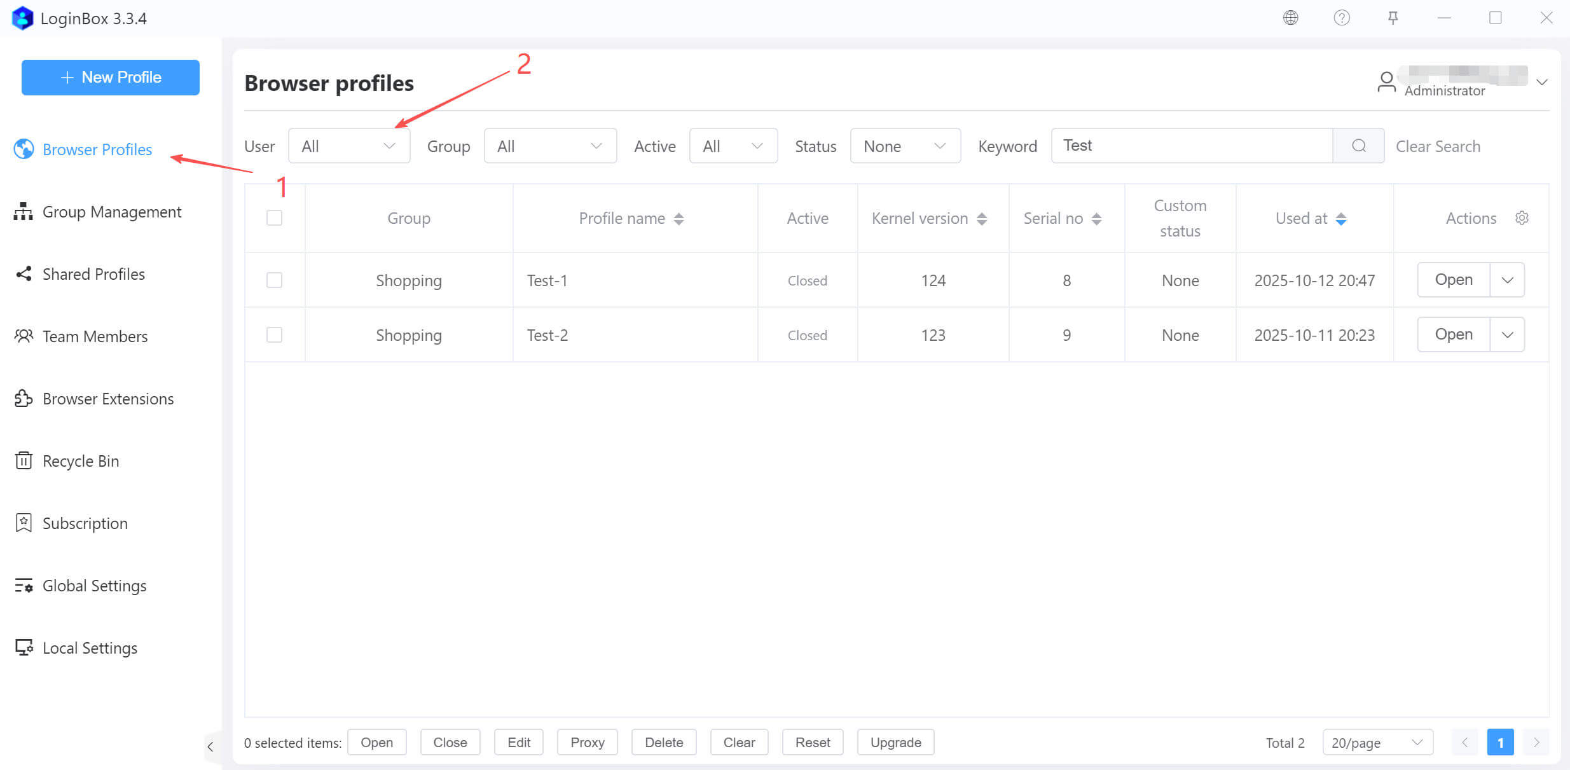Screen dimensions: 1570x770
Task: Expand Test-1 Open button arrow
Action: [1507, 280]
